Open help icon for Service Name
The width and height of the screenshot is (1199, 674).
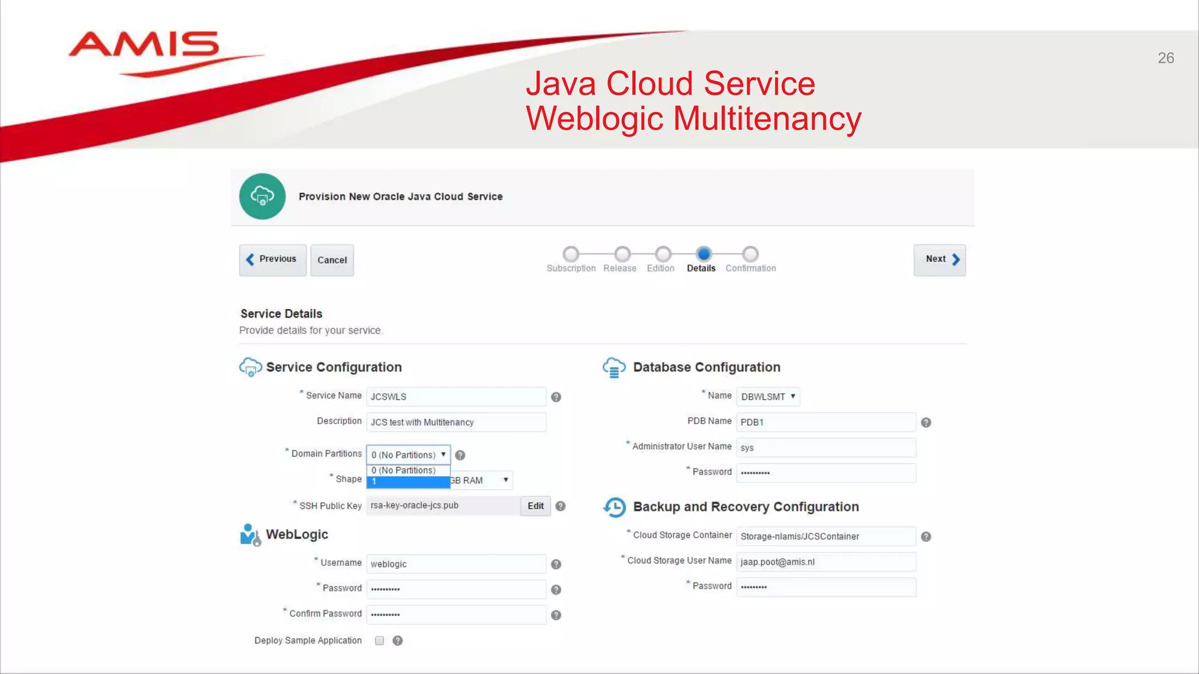(556, 397)
